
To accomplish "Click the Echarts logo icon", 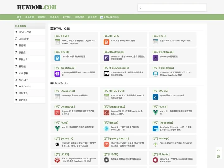I will click(x=156, y=160).
